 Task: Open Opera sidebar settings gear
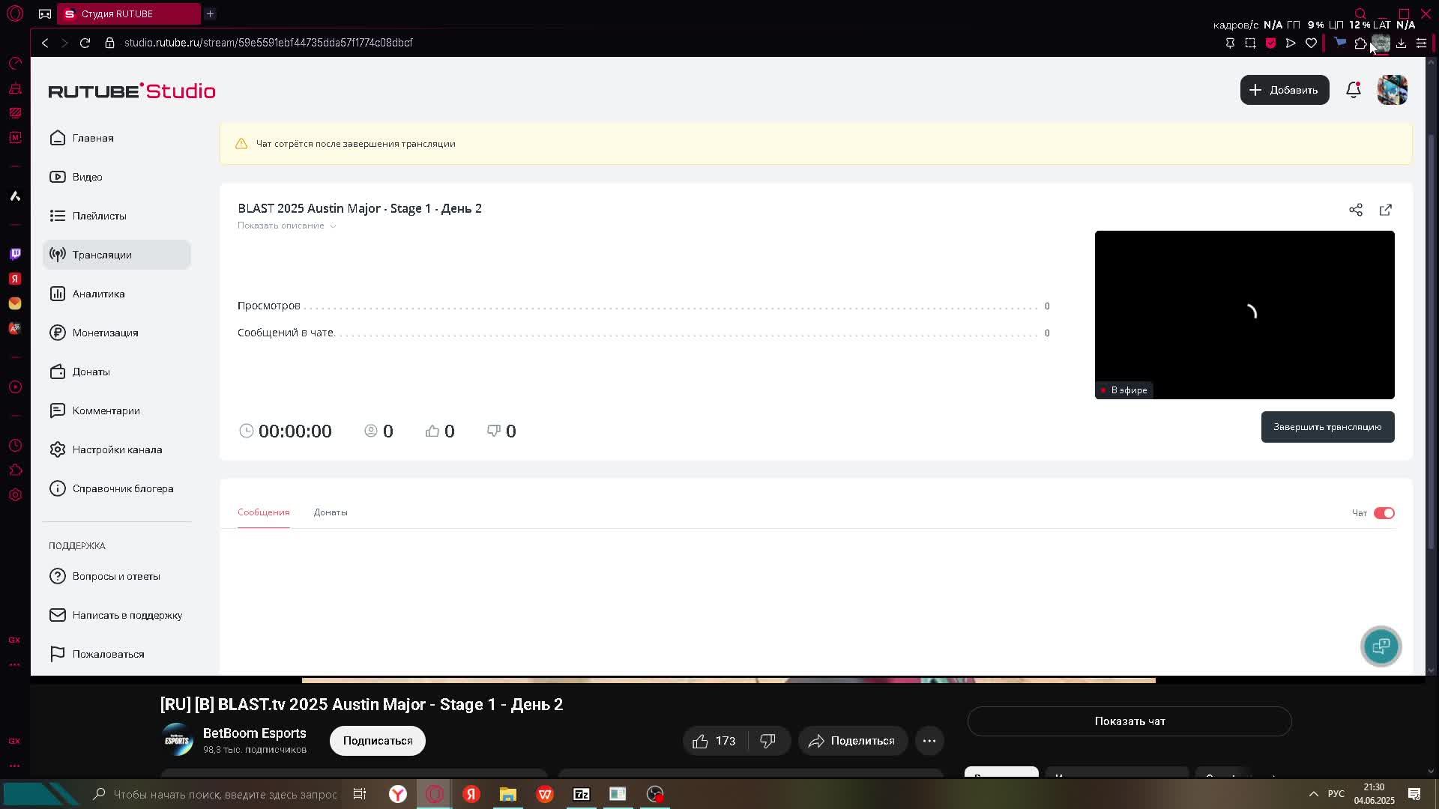coord(15,495)
